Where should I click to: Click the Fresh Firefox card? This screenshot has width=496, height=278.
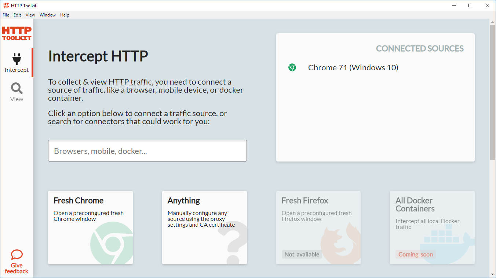pos(318,227)
